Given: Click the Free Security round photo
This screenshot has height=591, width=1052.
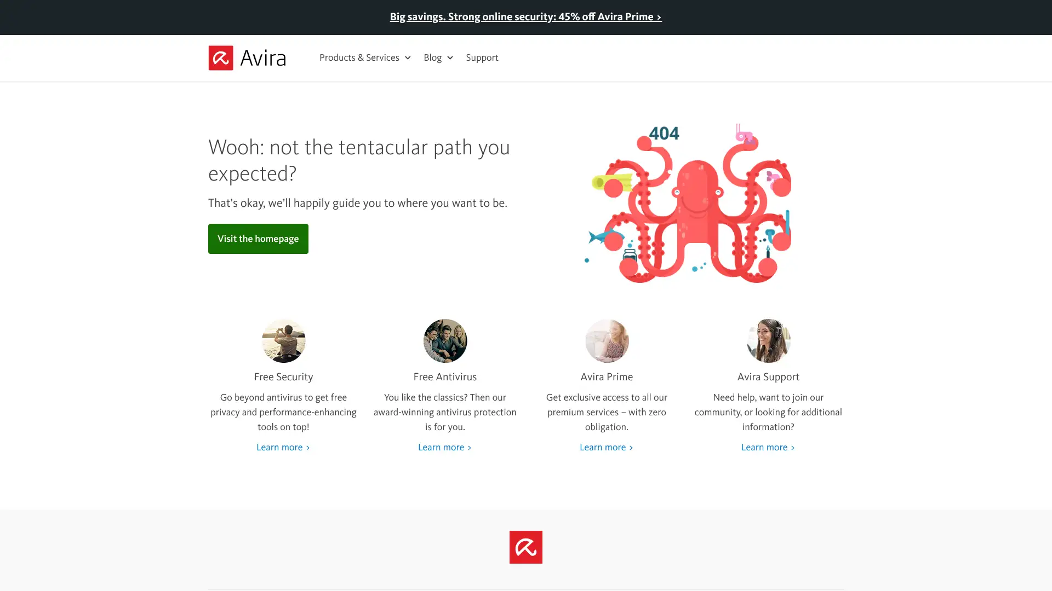Looking at the screenshot, I should click(283, 340).
